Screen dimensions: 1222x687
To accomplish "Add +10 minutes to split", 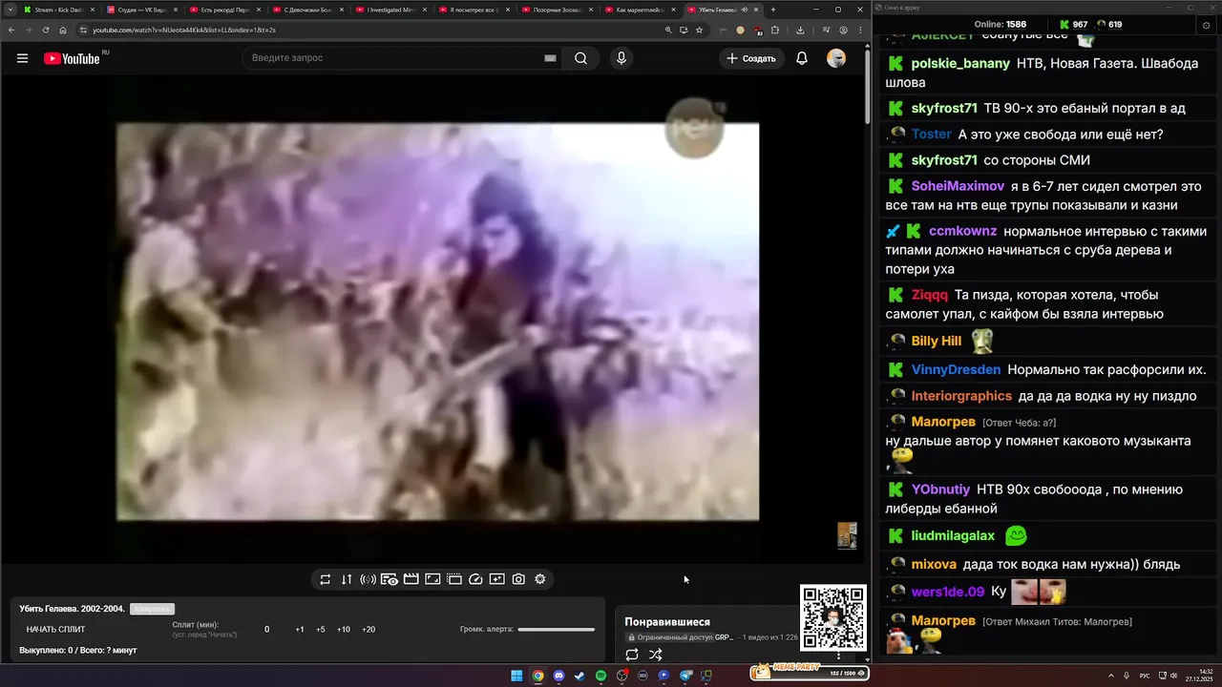I will tap(344, 630).
